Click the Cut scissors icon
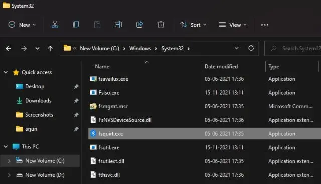Image resolution: width=321 pixels, height=184 pixels. (55, 25)
